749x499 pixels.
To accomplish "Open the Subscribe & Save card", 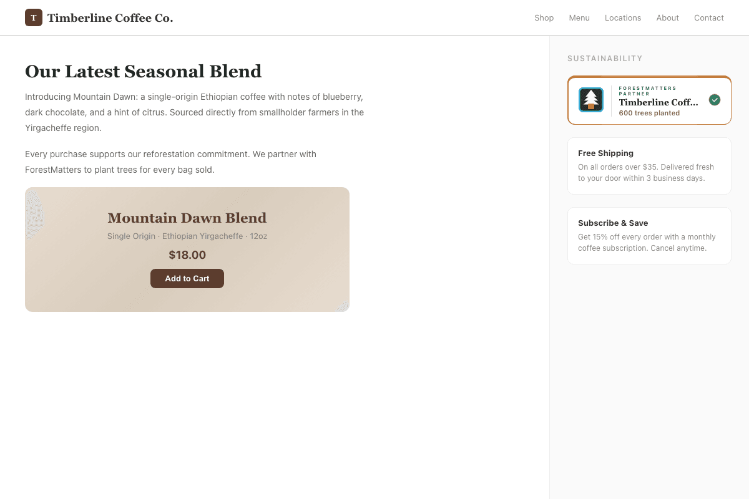I will [649, 235].
